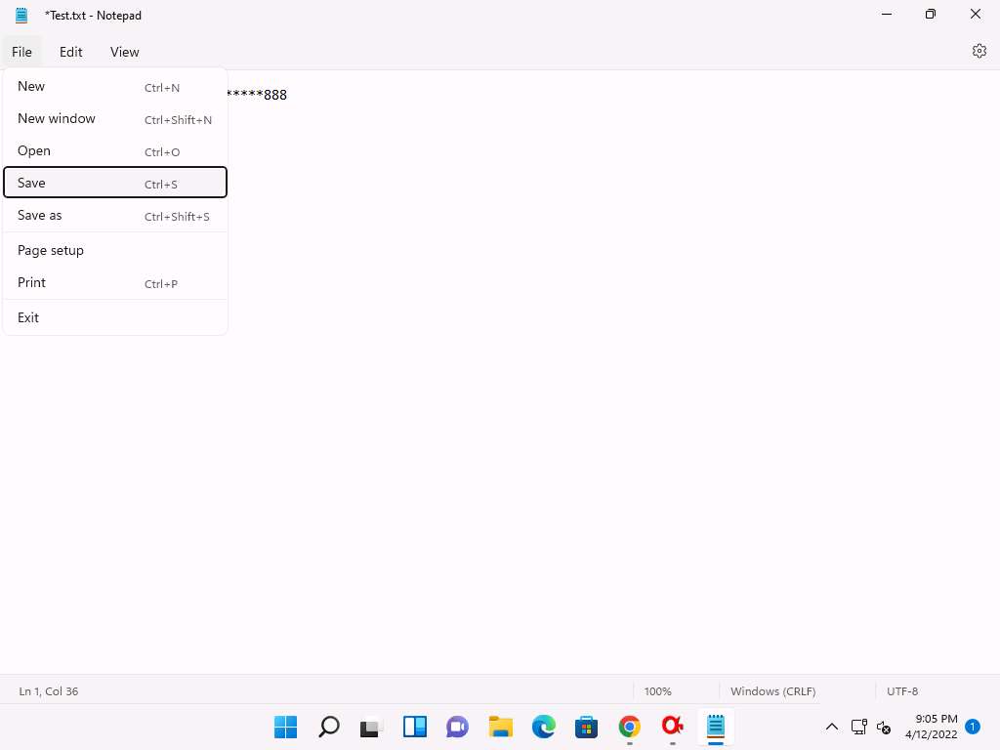Screen dimensions: 1000x750
Task: Click the Windows Start button
Action: pos(286,727)
